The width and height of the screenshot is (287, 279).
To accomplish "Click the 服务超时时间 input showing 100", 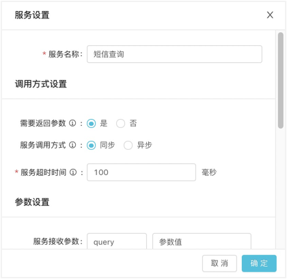I will pyautogui.click(x=141, y=172).
